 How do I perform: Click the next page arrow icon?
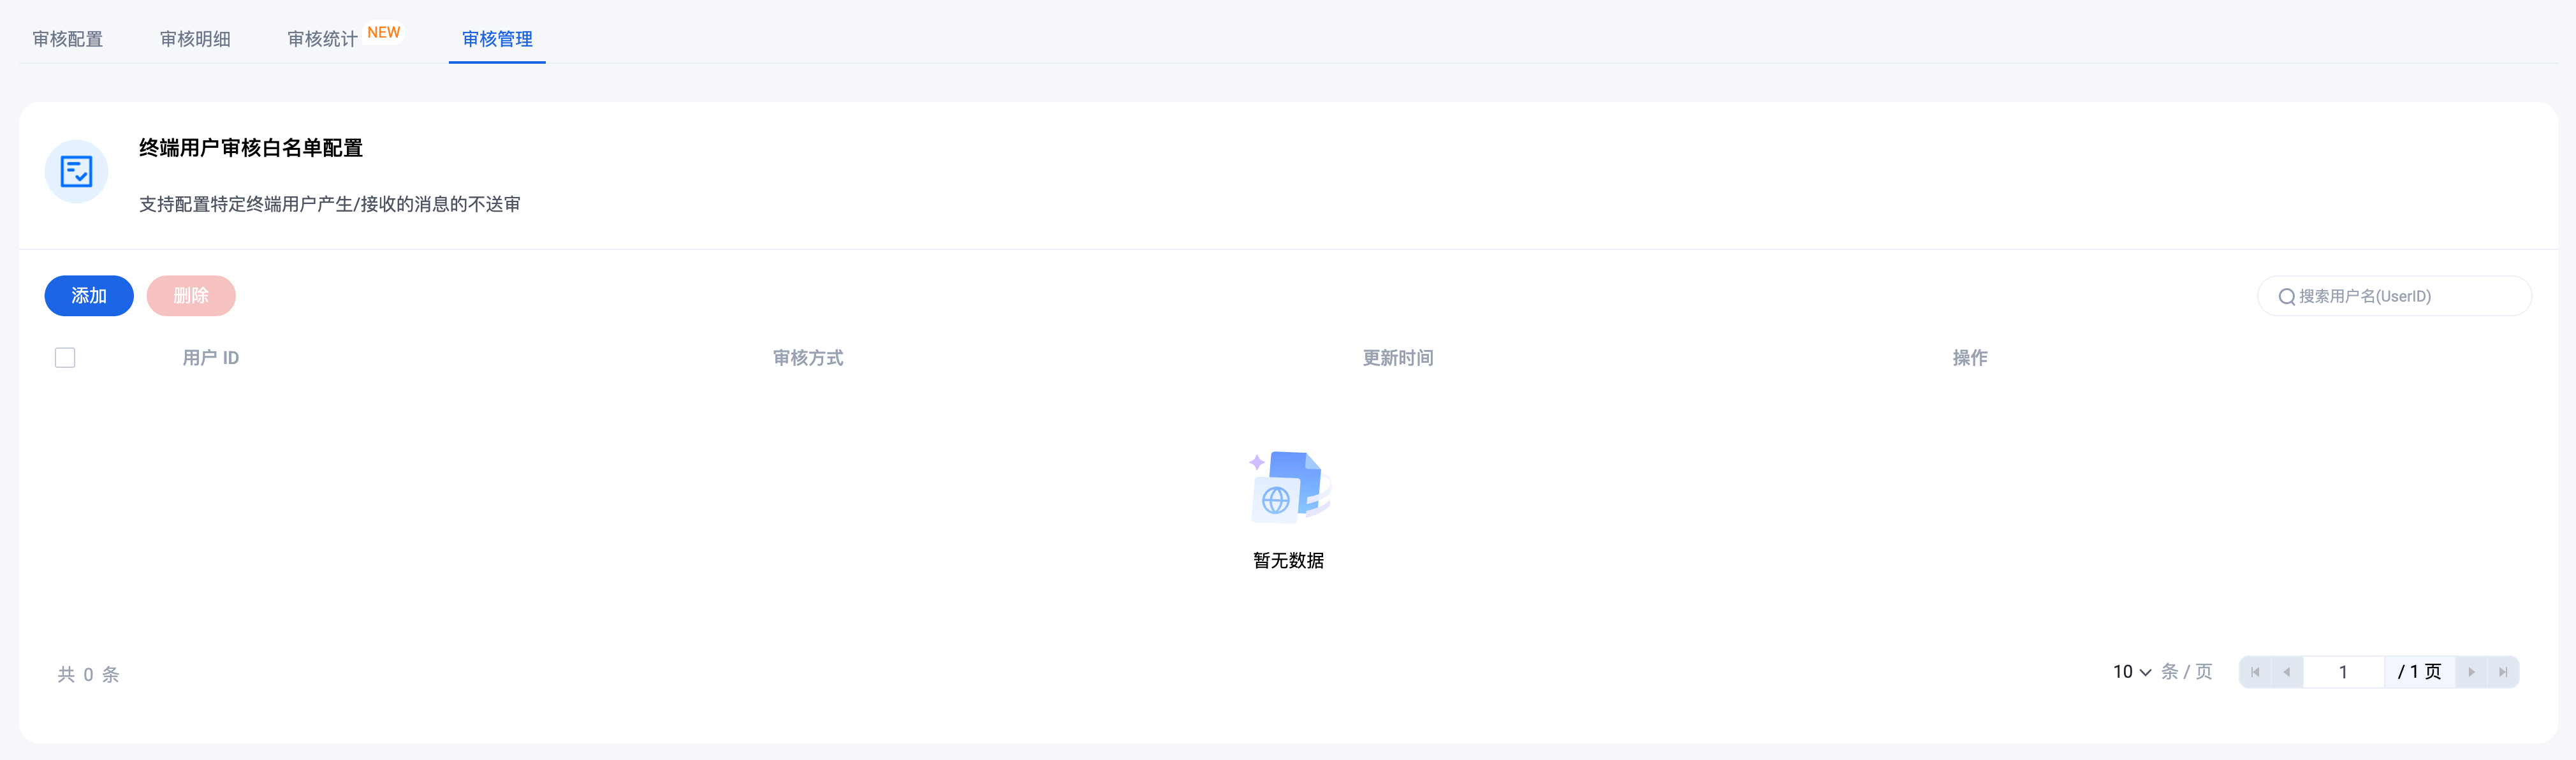tap(2471, 672)
